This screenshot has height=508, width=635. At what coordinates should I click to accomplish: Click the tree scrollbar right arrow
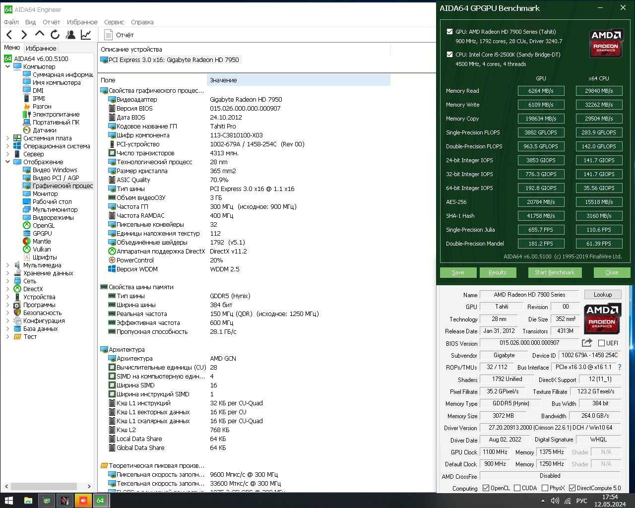coord(89,486)
